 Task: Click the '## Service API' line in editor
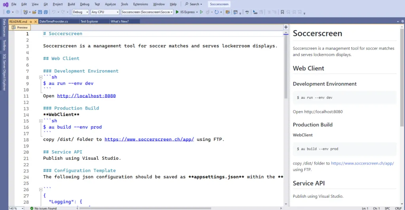click(62, 152)
